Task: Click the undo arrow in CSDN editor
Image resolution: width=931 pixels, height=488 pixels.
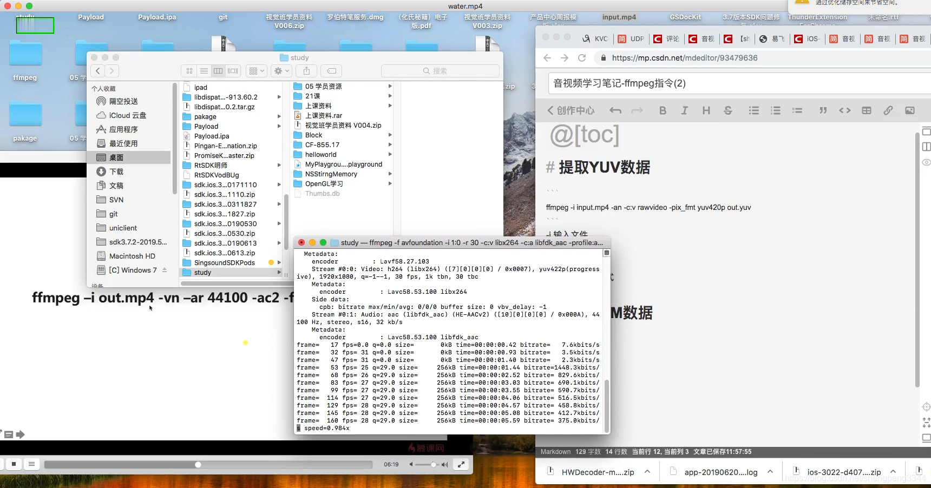Action: click(x=615, y=110)
